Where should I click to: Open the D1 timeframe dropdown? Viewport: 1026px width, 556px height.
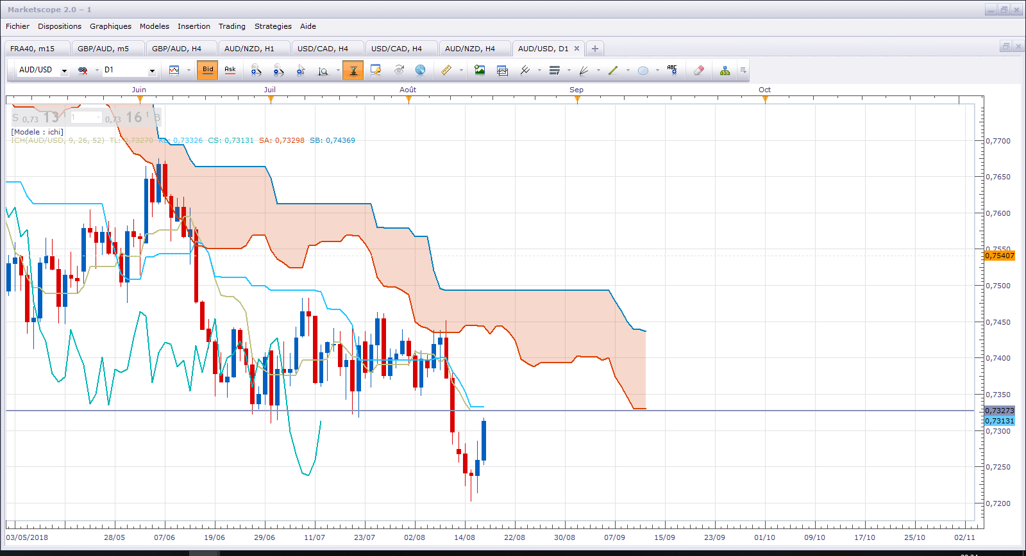[x=152, y=71]
